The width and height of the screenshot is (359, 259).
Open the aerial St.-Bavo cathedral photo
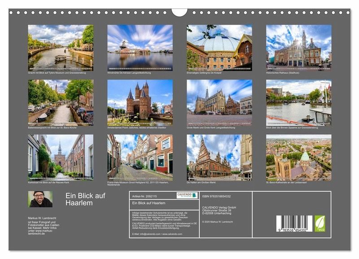[x=299, y=158]
